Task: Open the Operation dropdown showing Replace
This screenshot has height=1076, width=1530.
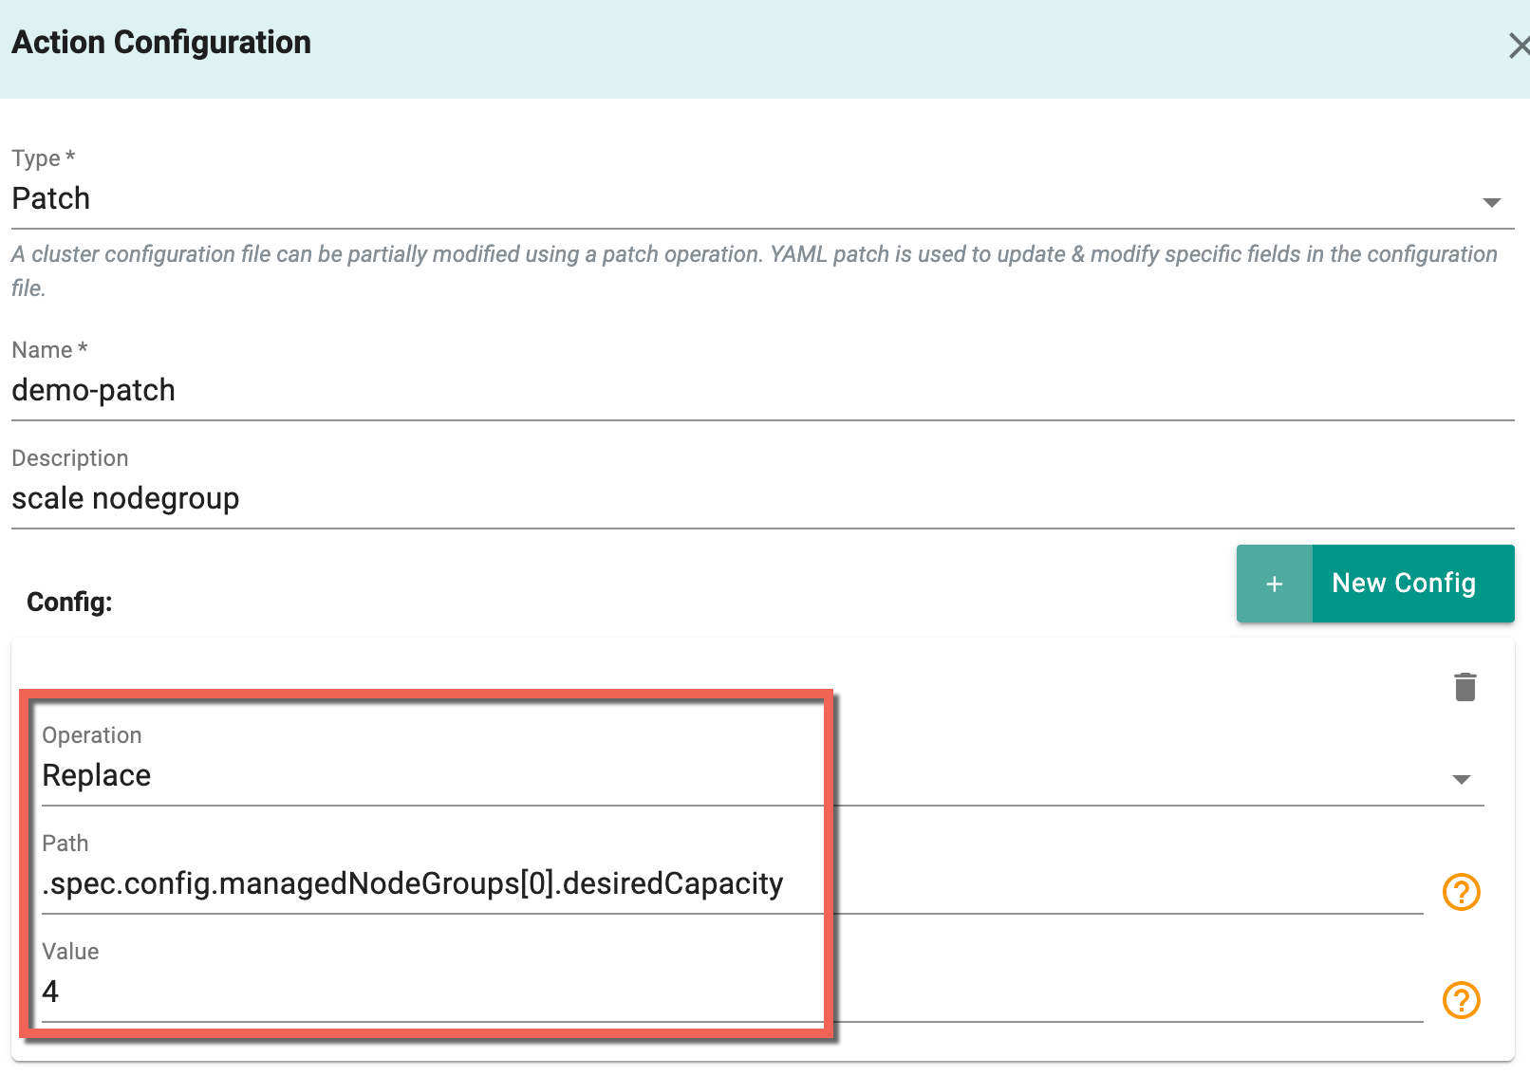Action: pyautogui.click(x=762, y=776)
